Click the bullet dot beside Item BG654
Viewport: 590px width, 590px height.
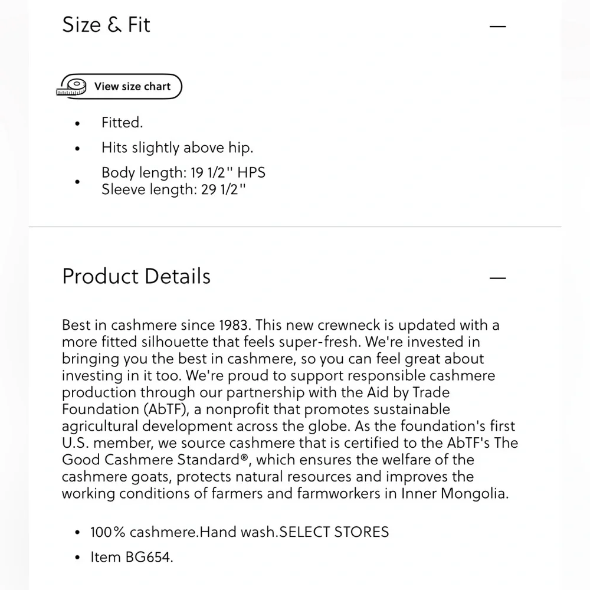click(x=77, y=558)
